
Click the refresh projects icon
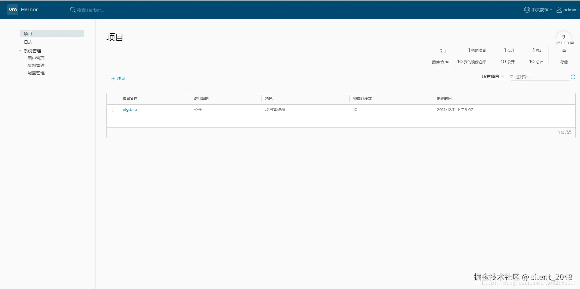pos(573,77)
